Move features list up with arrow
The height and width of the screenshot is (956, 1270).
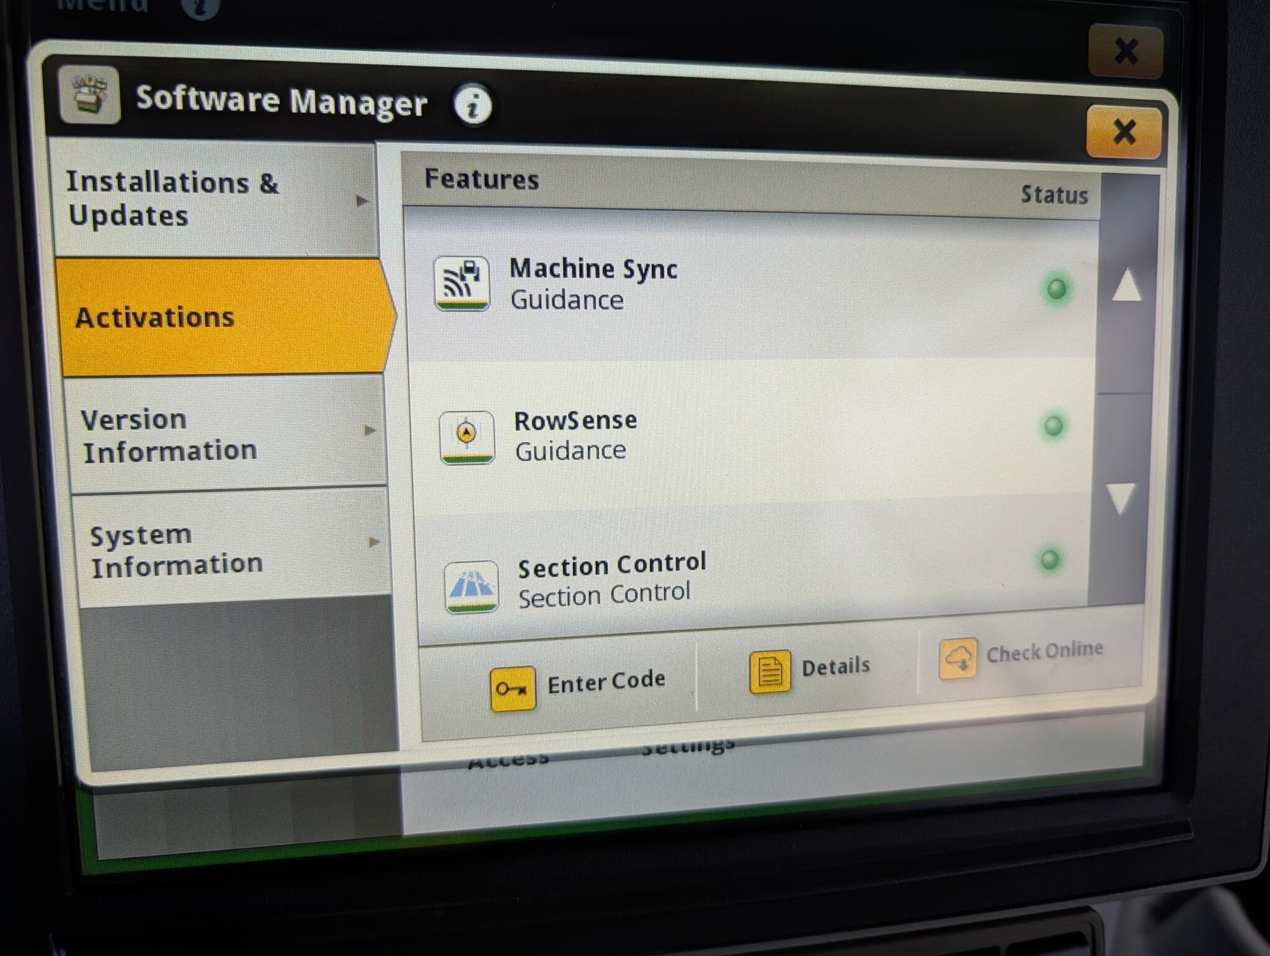(x=1127, y=285)
